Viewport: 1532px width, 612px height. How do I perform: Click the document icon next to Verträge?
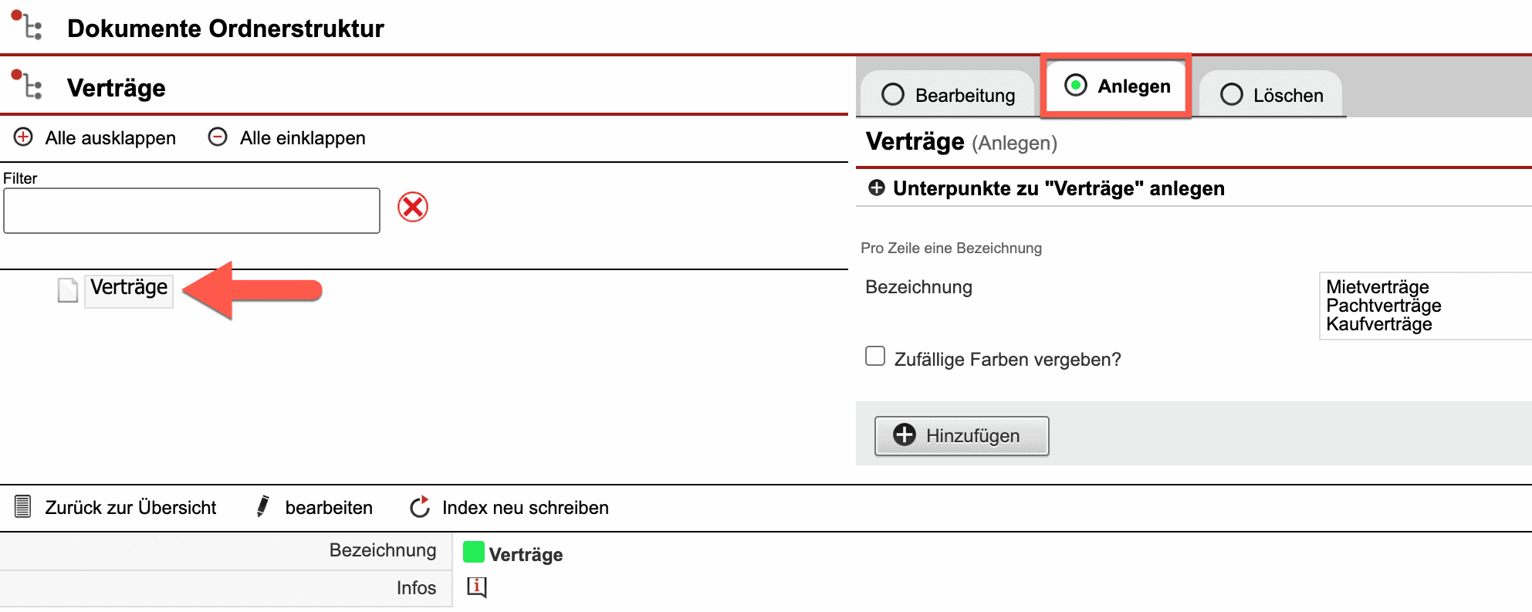[x=68, y=290]
